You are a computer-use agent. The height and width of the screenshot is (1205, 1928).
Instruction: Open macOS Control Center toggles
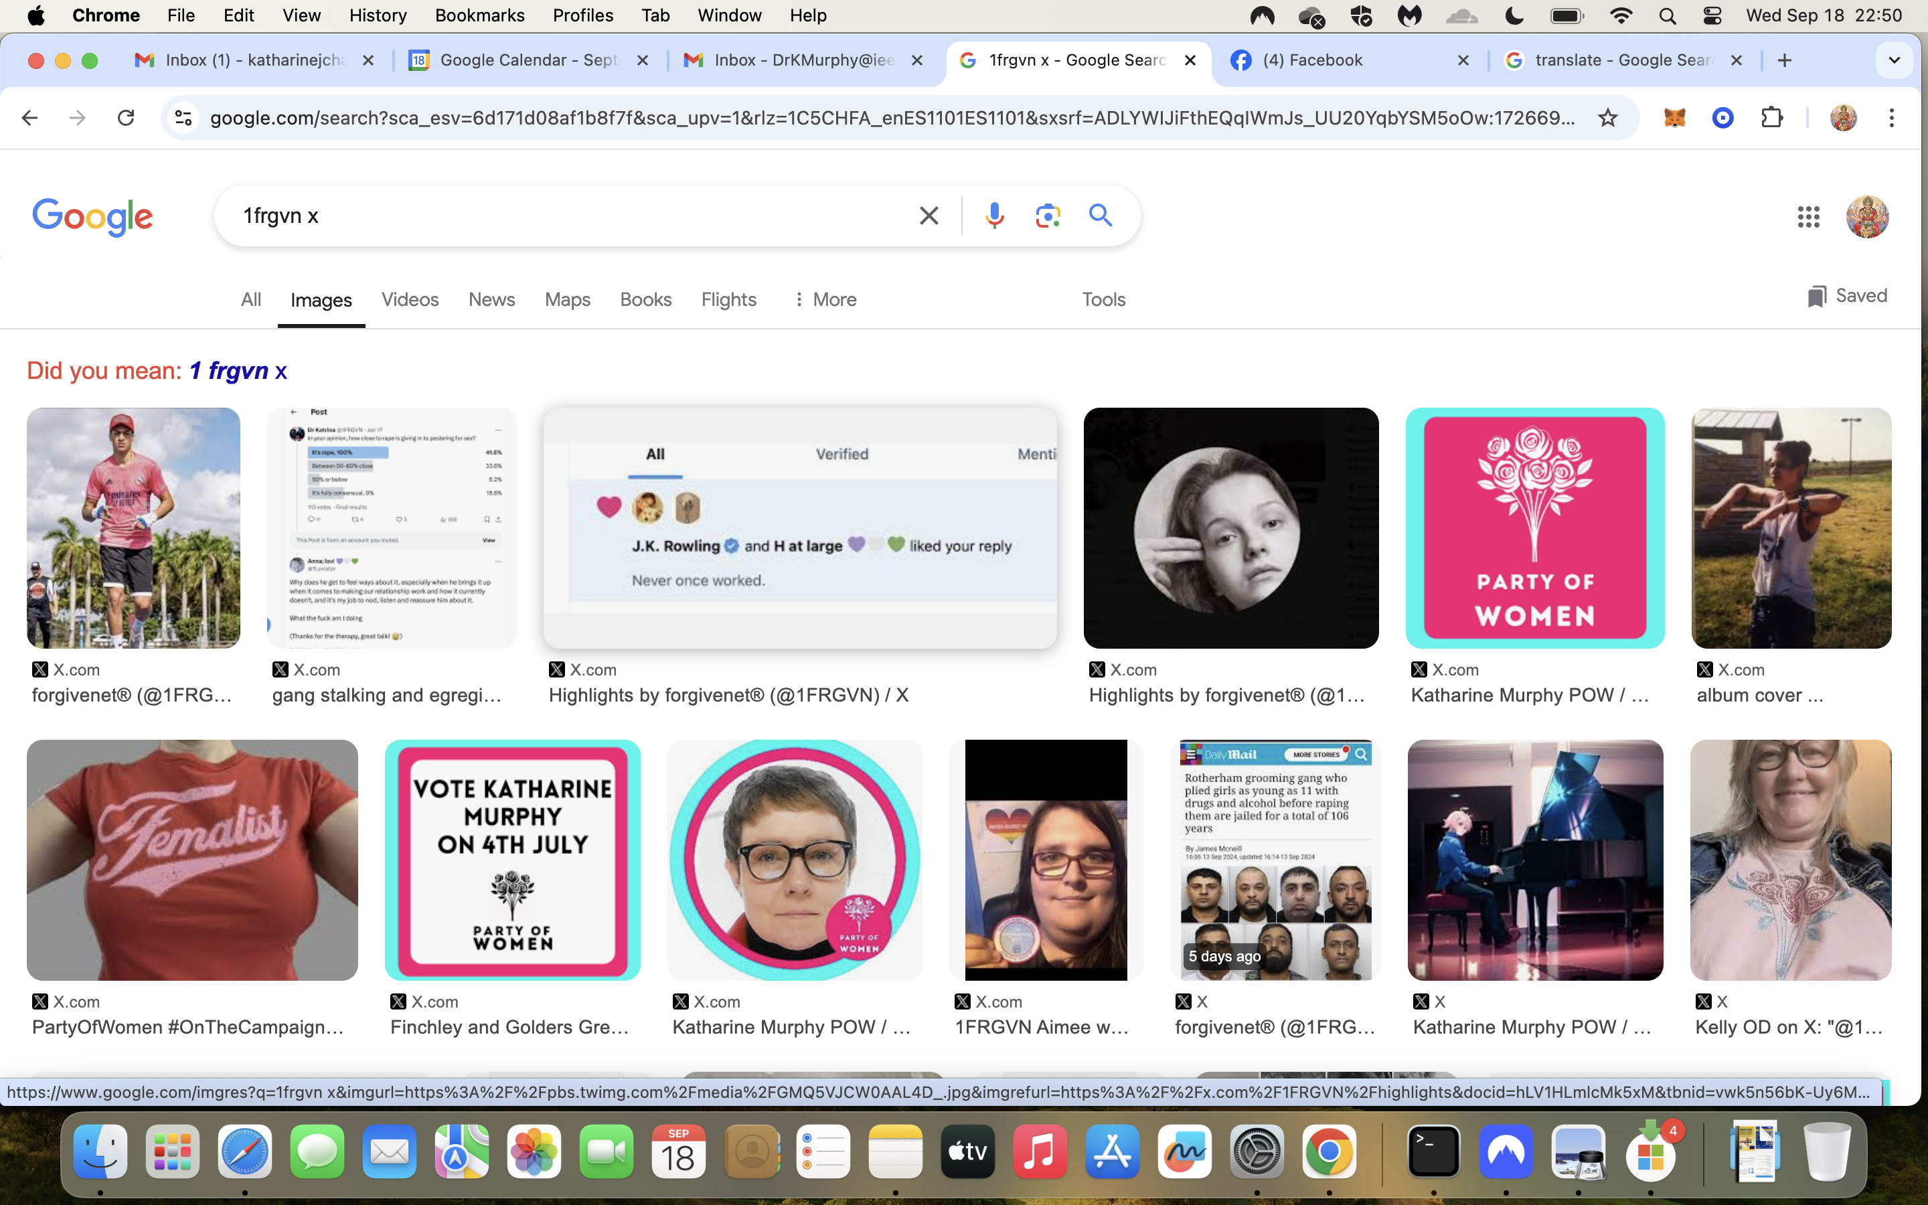1711,16
